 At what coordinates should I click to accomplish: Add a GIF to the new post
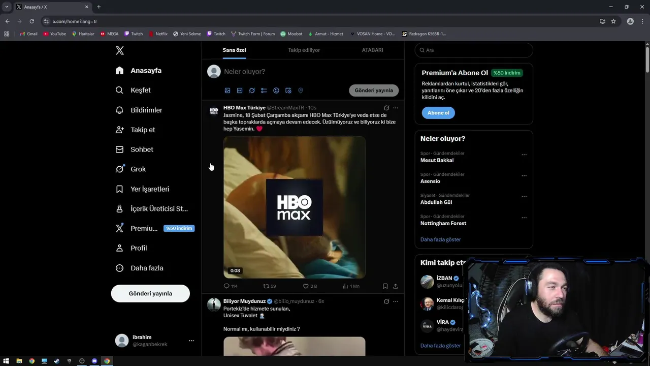[x=240, y=90]
